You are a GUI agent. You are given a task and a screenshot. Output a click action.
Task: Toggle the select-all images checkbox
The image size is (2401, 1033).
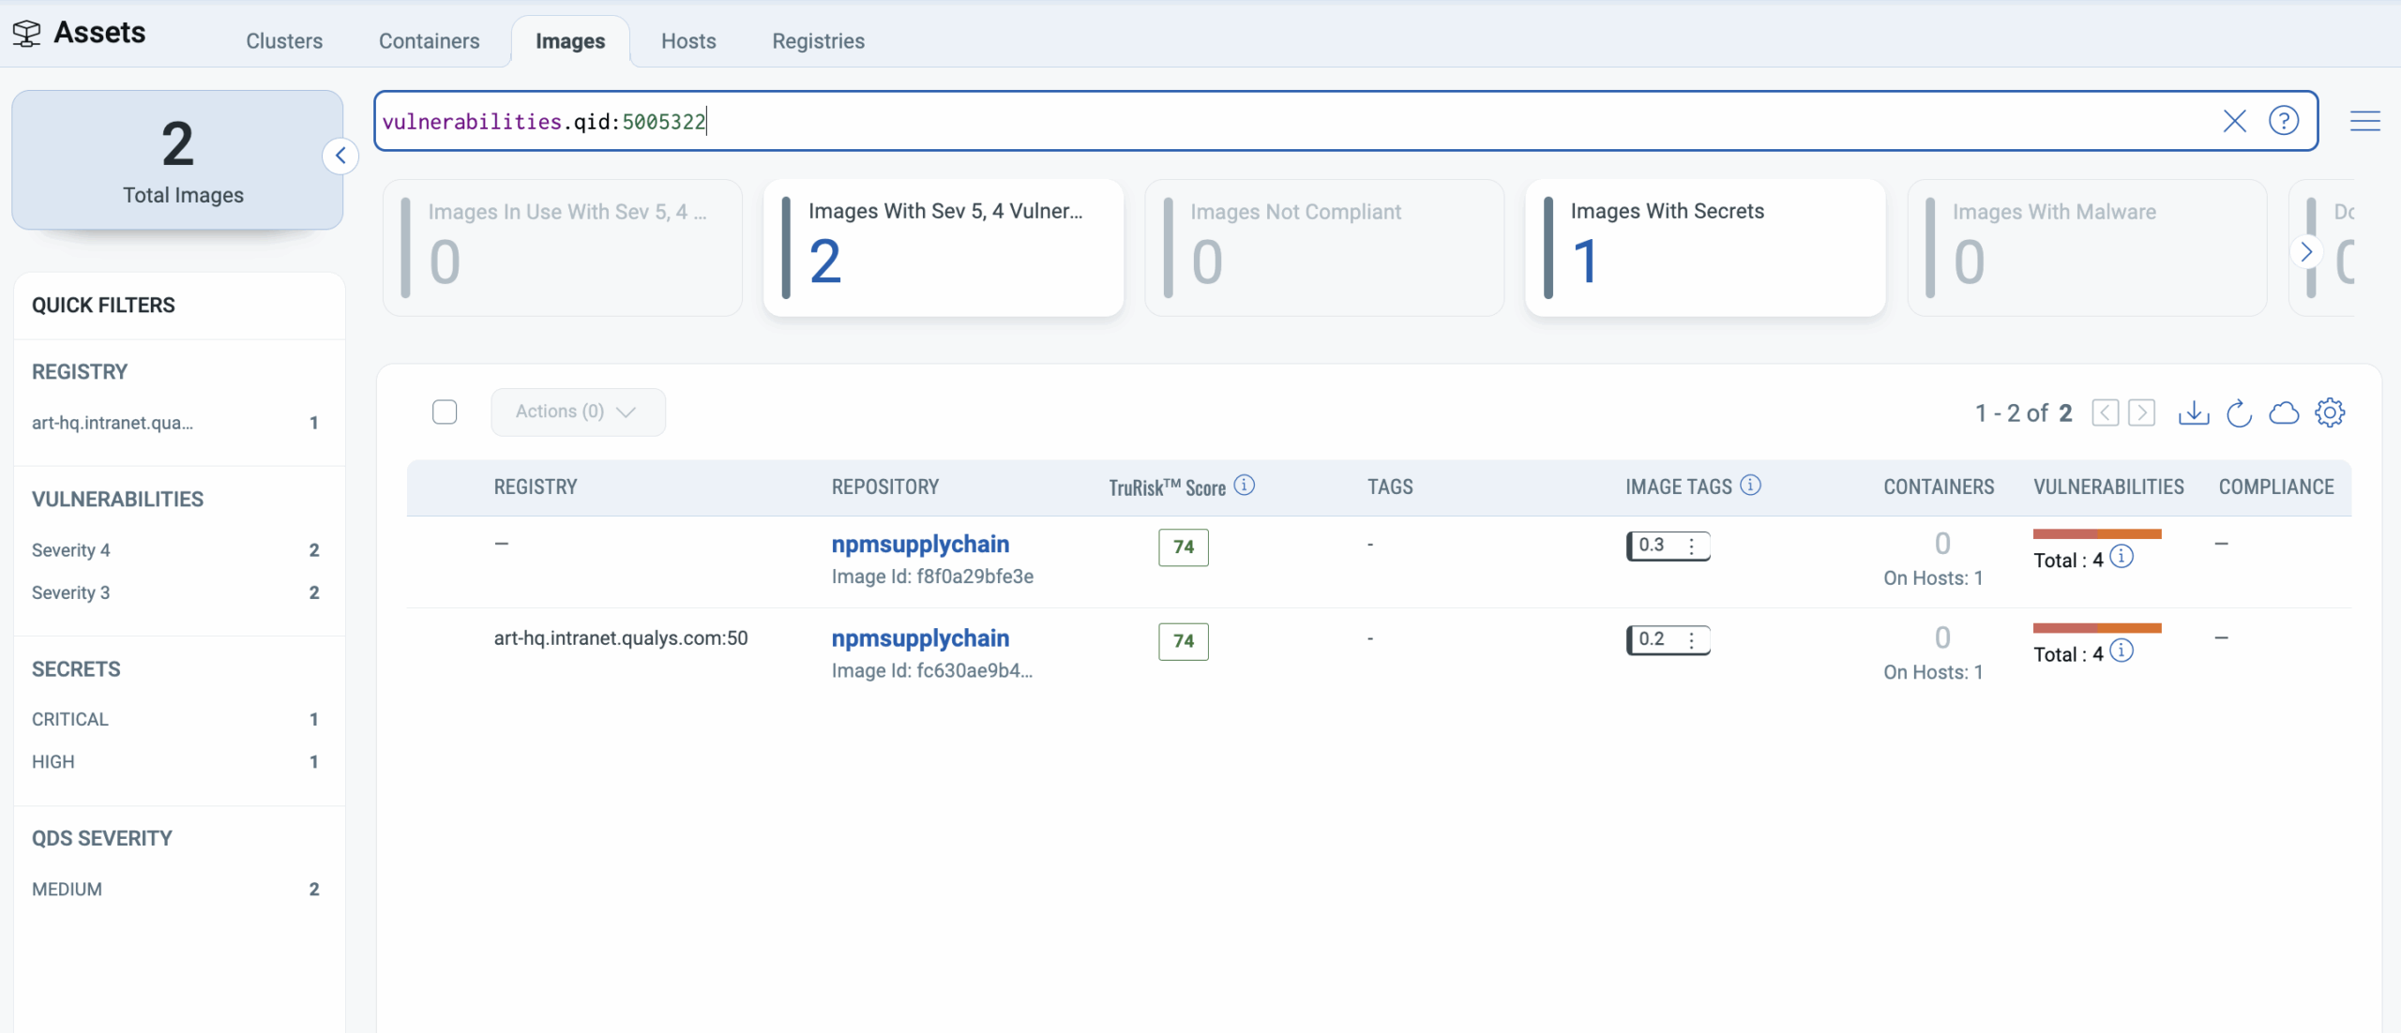point(445,412)
